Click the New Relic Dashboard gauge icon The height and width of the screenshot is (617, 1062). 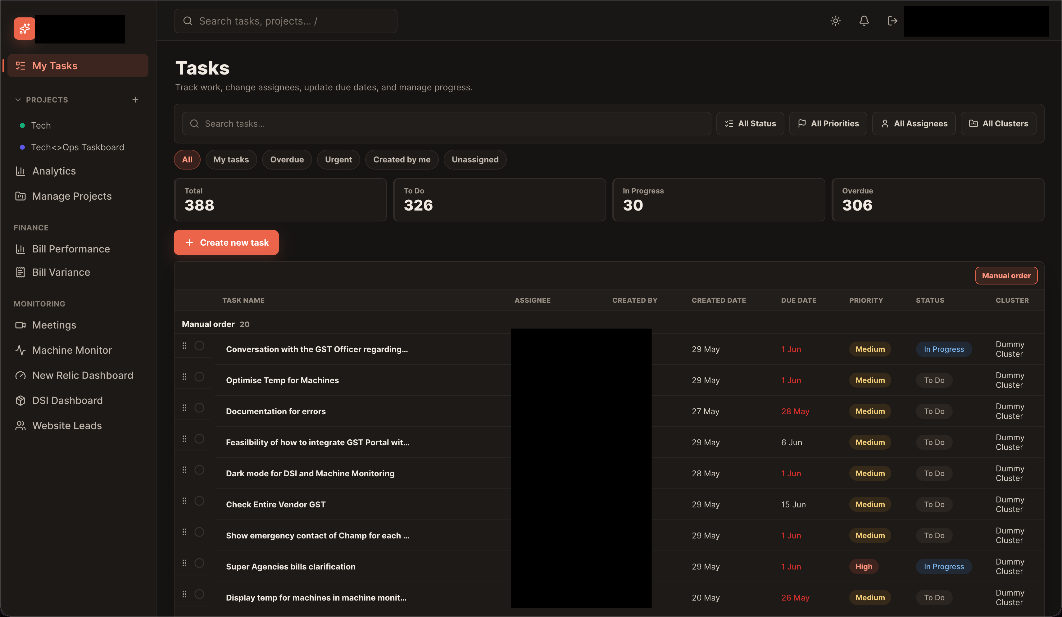(20, 375)
